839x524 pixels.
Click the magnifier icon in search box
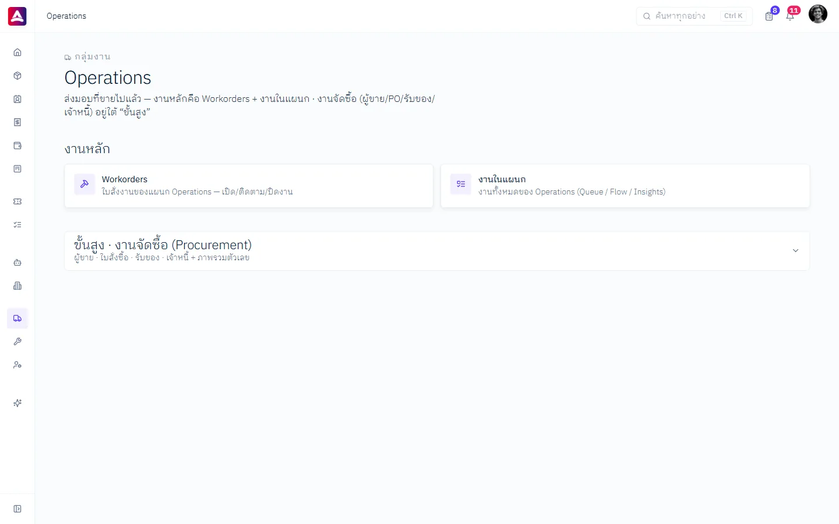coord(647,16)
